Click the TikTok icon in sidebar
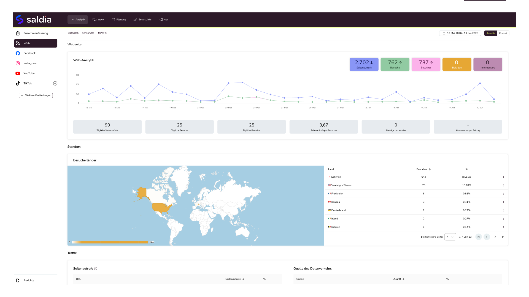The image size is (529, 297). pos(18,83)
